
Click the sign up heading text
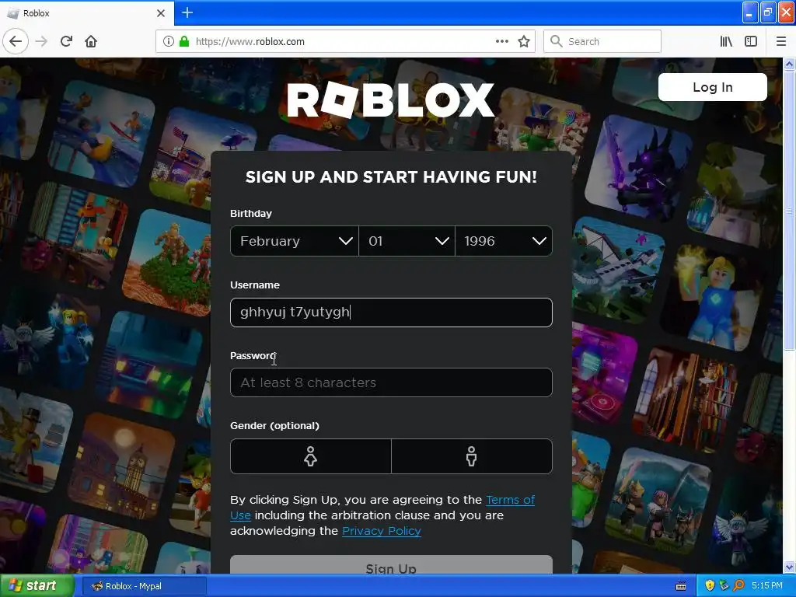click(x=391, y=176)
